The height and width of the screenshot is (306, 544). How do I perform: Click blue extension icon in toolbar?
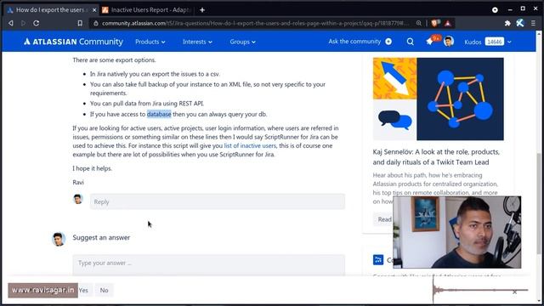(x=519, y=23)
